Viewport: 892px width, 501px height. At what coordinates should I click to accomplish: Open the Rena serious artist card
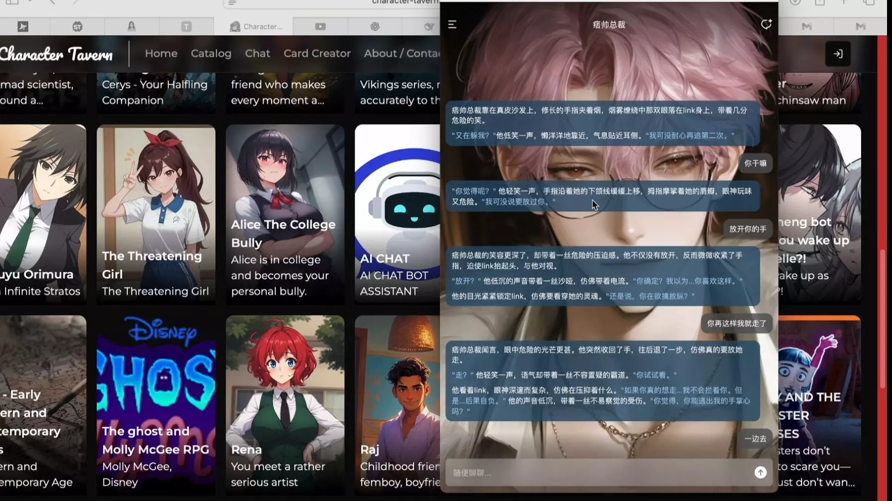pos(285,405)
